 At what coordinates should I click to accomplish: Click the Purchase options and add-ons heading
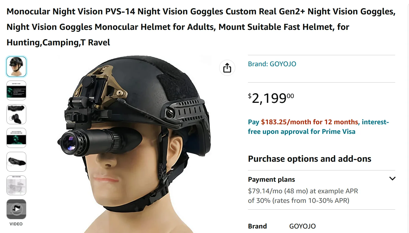click(309, 159)
